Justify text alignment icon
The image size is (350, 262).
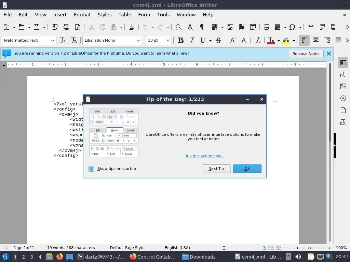(338, 40)
